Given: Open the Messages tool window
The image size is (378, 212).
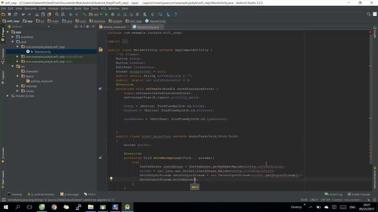Looking at the screenshot, I should tap(70, 194).
